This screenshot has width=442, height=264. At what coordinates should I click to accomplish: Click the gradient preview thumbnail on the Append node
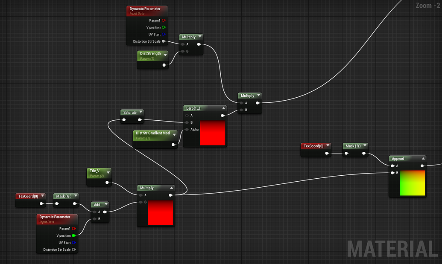tap(412, 183)
